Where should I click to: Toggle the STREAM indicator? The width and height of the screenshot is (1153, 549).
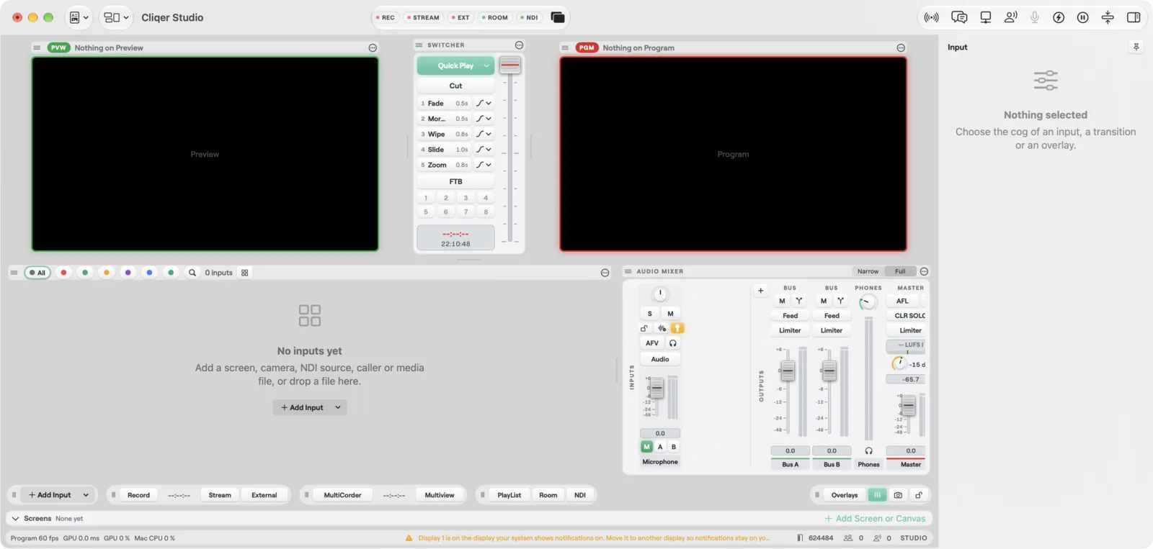click(423, 17)
